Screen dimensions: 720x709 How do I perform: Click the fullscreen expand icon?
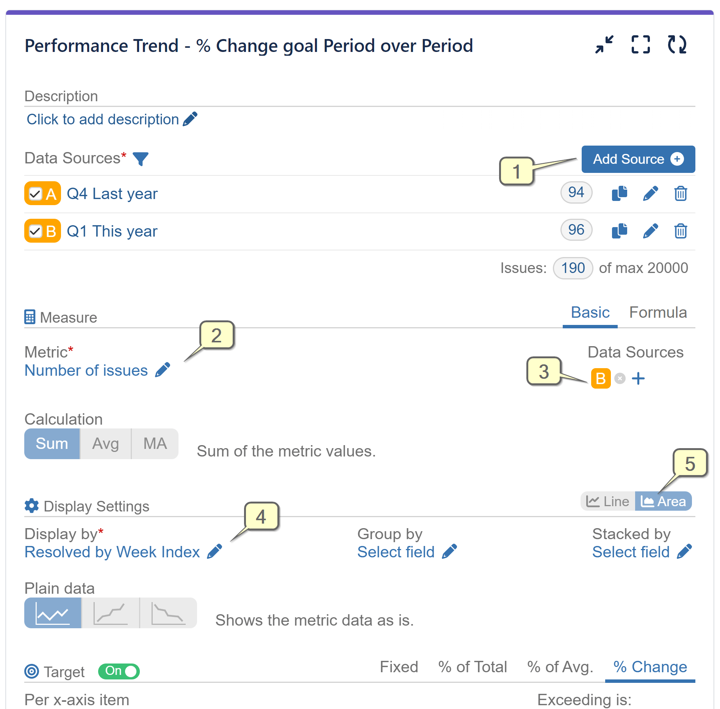click(640, 45)
